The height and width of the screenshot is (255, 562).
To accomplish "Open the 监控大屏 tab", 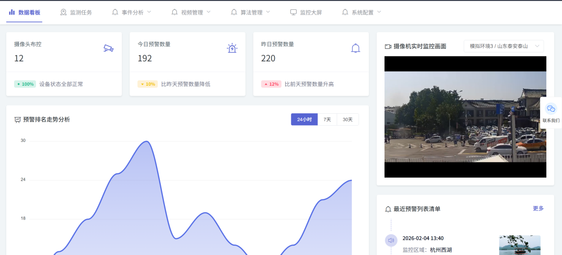I will click(306, 12).
